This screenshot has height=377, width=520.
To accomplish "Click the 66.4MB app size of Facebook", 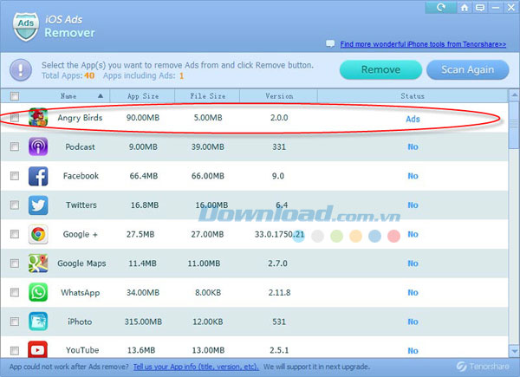I will click(x=144, y=176).
